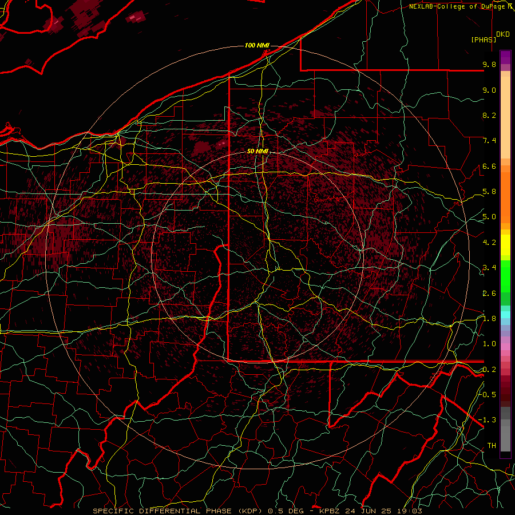Image resolution: width=515 pixels, height=515 pixels.
Task: Click the "TH" label on legend
Action: pos(492,446)
